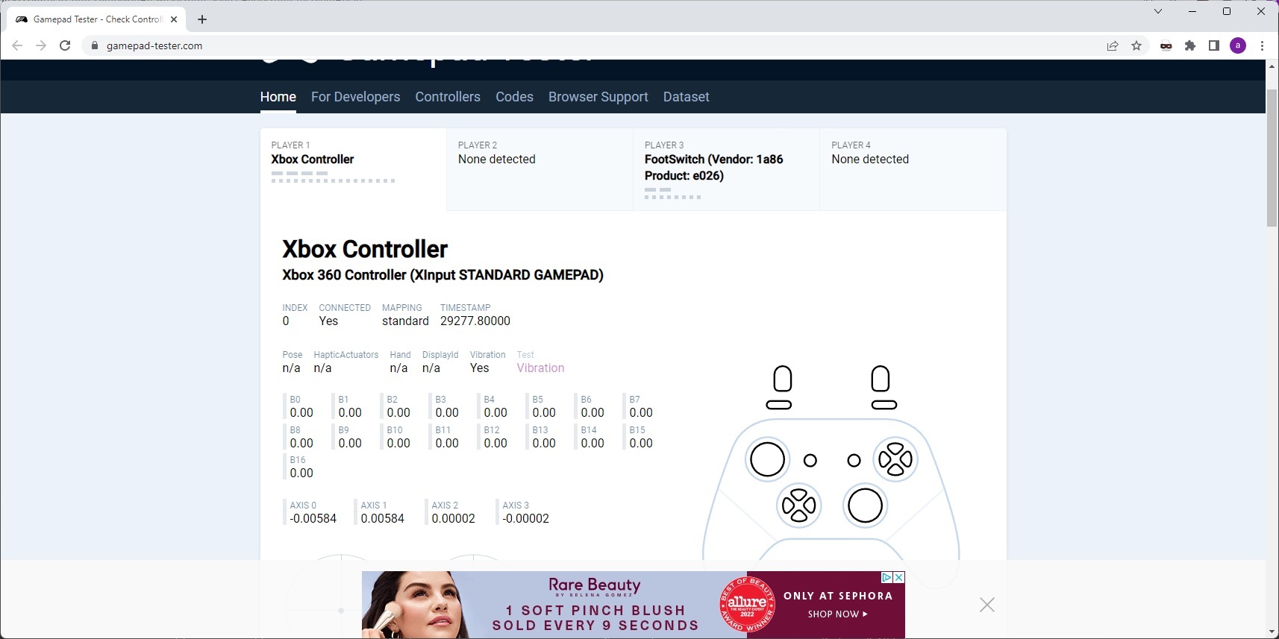The height and width of the screenshot is (639, 1279).
Task: Click the incognito-style extension icon
Action: (1166, 45)
